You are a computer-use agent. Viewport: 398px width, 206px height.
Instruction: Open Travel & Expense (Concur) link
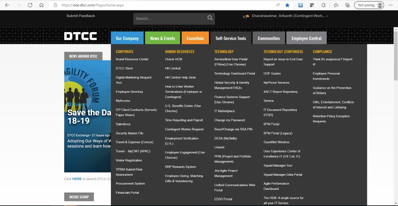click(x=134, y=142)
